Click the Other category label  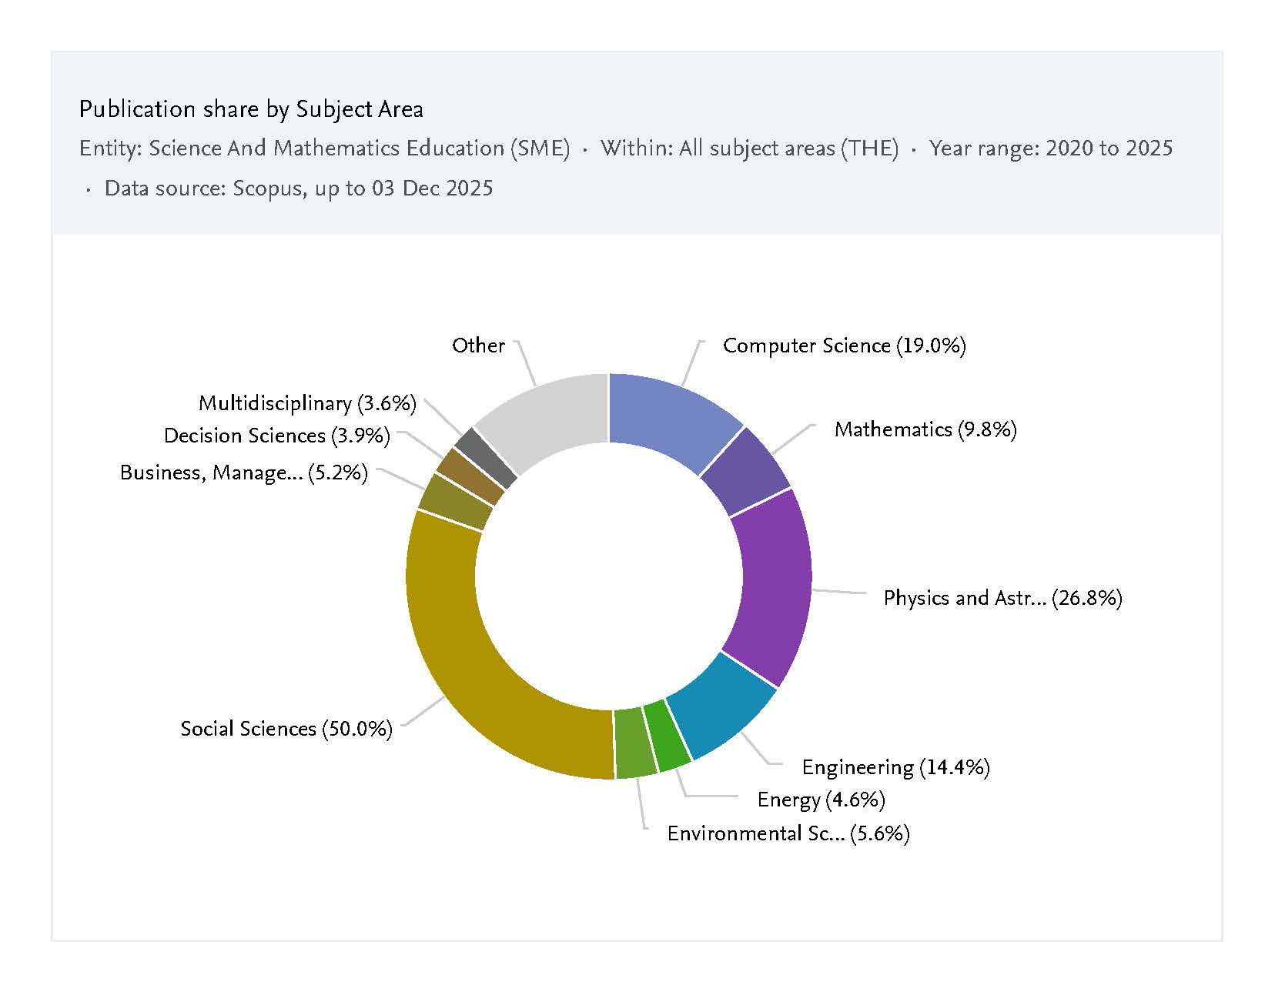click(x=478, y=346)
